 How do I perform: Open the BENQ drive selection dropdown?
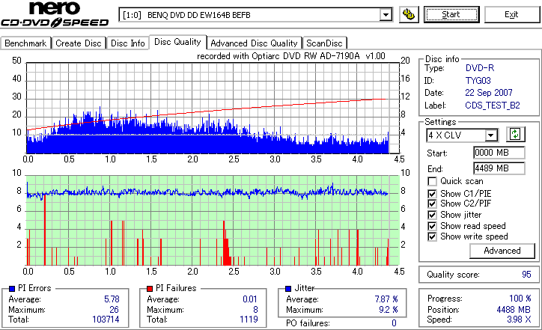(x=386, y=15)
